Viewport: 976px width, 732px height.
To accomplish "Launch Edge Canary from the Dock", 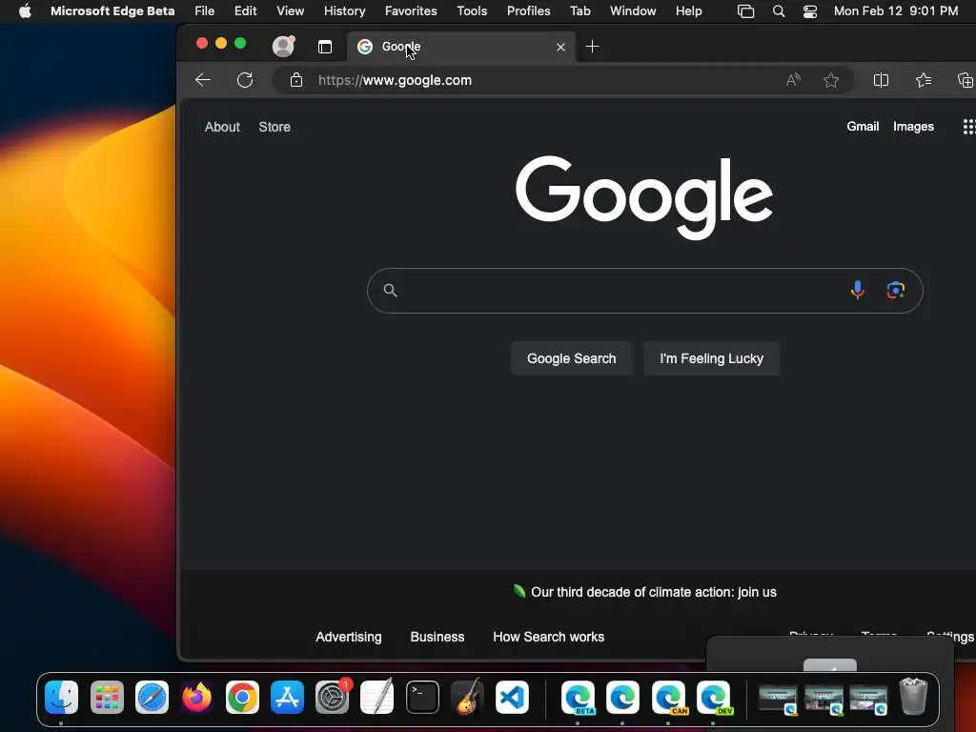I will point(668,697).
